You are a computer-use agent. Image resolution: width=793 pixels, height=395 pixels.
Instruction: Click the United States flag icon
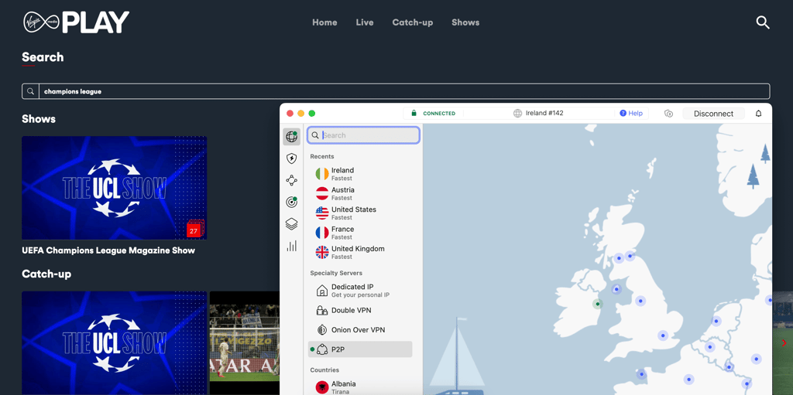321,213
